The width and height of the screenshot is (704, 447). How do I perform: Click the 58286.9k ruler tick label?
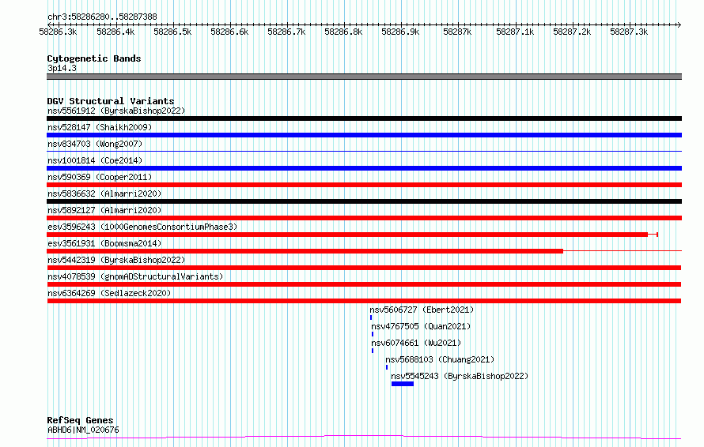click(x=400, y=32)
